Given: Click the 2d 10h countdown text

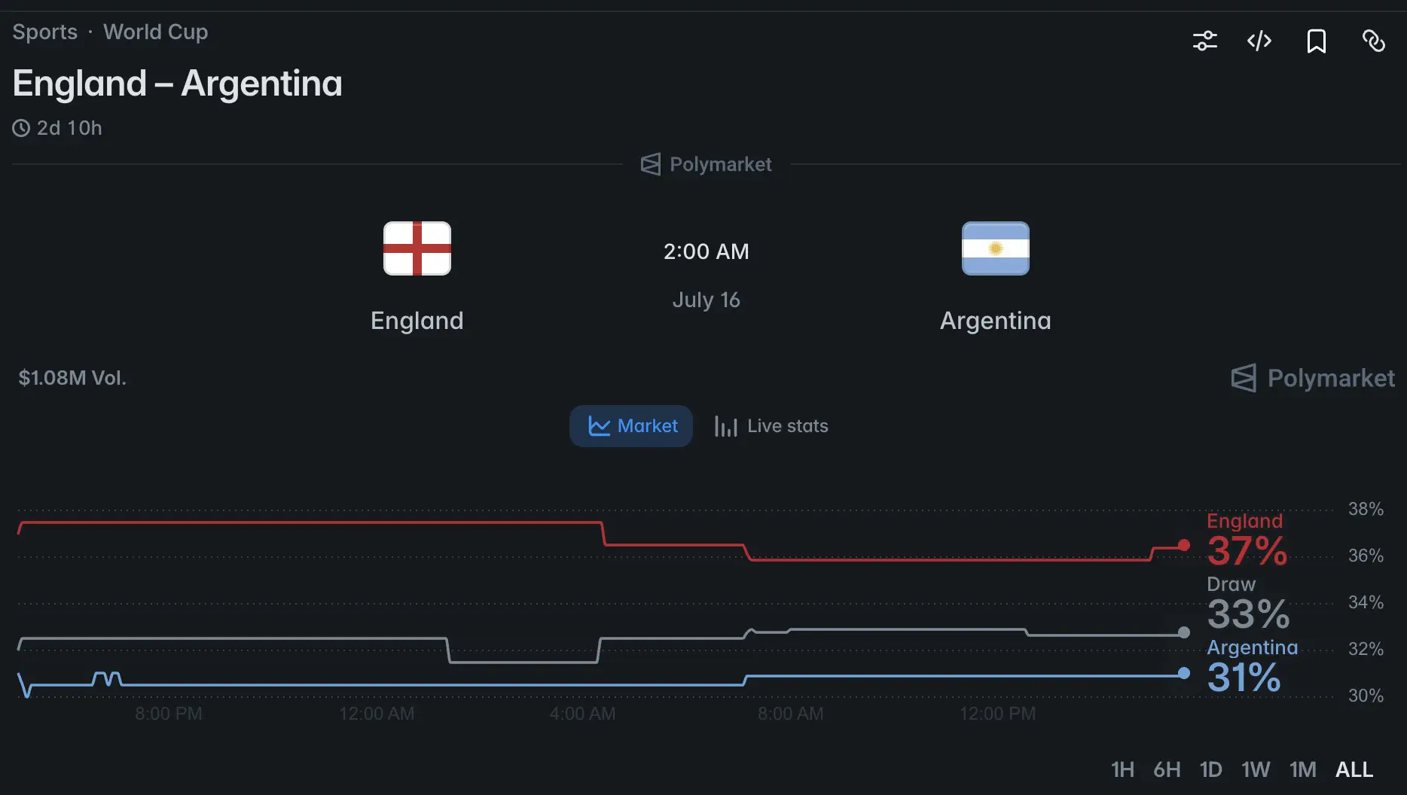Looking at the screenshot, I should coord(69,128).
